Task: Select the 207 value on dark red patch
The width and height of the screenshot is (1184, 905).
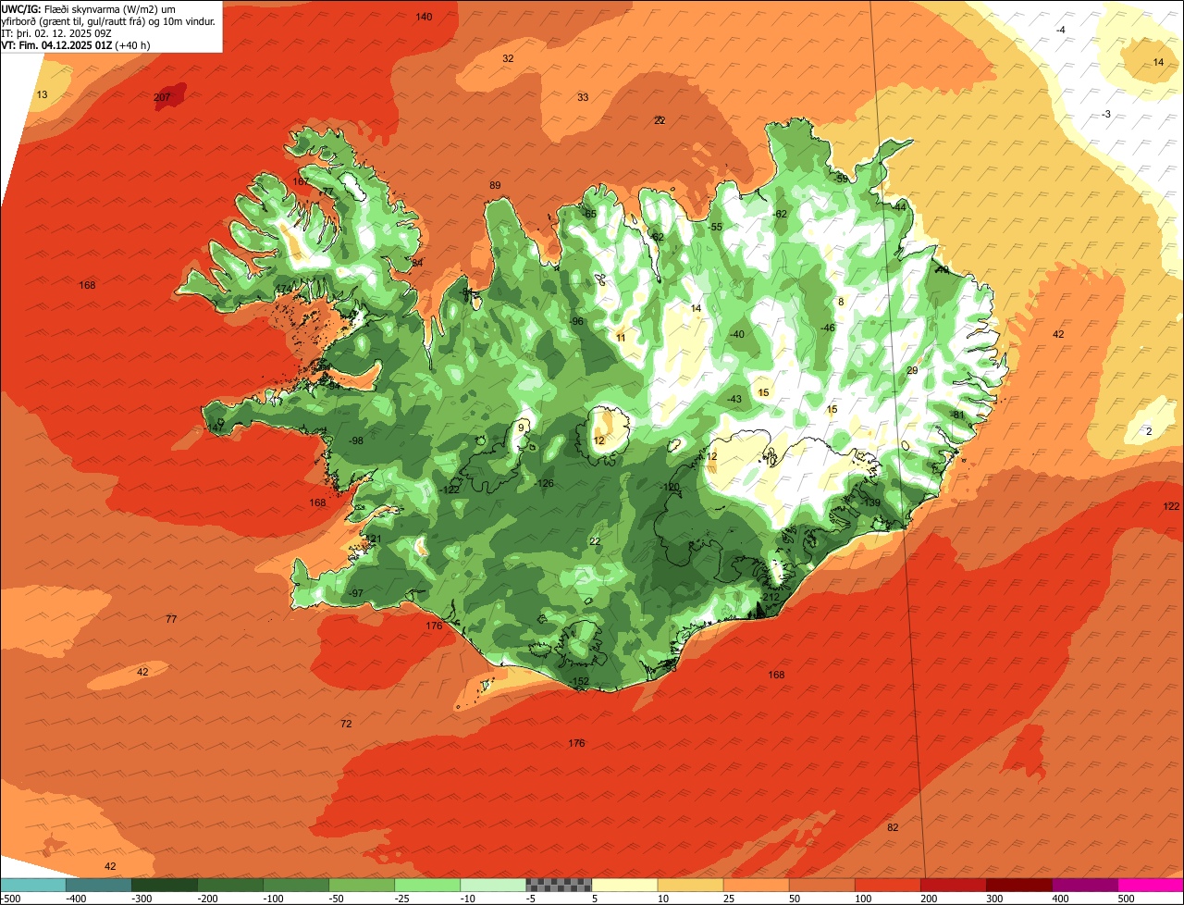Action: click(162, 97)
